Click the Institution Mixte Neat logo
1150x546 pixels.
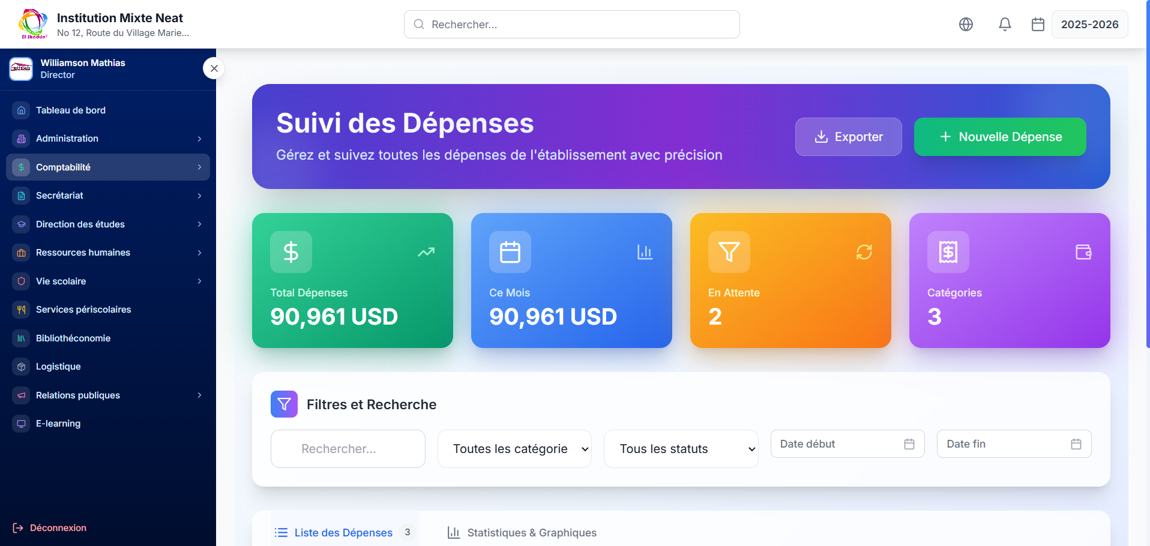pyautogui.click(x=33, y=24)
